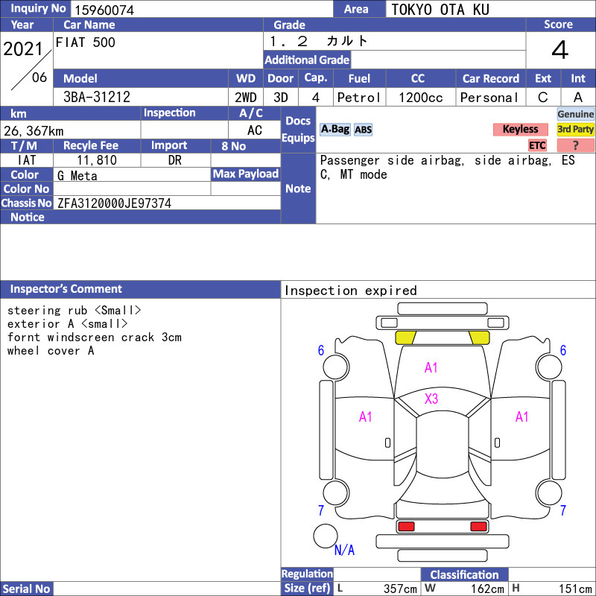Select the yellow 3rd Party badge
Image resolution: width=596 pixels, height=596 pixels.
pos(575,129)
